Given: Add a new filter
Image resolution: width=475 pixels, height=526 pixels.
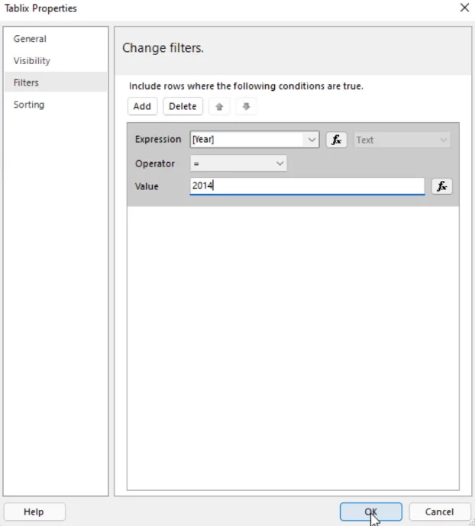Looking at the screenshot, I should point(142,106).
